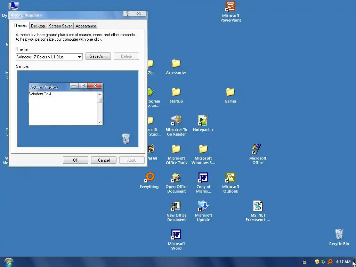356x267 pixels.
Task: Click the orange Everything magnifier tray icon
Action: pyautogui.click(x=330, y=262)
